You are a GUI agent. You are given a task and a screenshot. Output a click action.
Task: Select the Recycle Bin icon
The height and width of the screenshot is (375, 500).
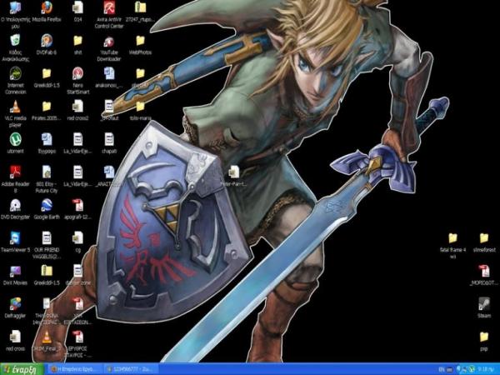[15, 40]
